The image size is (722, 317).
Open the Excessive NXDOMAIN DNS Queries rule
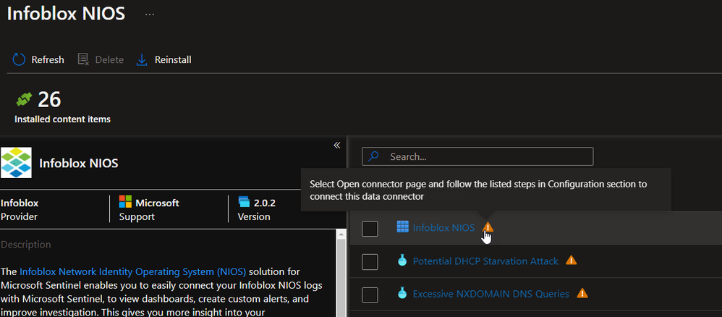coord(490,294)
